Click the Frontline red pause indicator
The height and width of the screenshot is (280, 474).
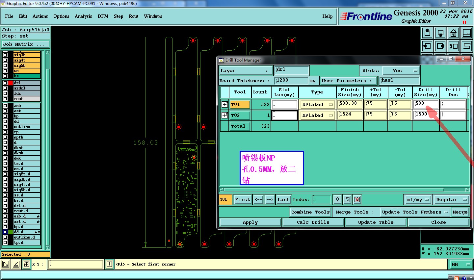[464, 22]
